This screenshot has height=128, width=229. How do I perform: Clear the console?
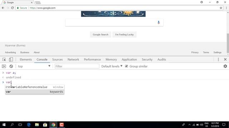[11, 66]
